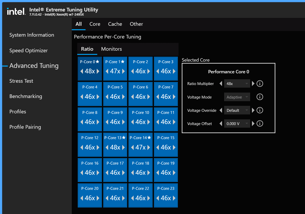Open the Ratio Multiplier 48x dropdown

(x=237, y=84)
